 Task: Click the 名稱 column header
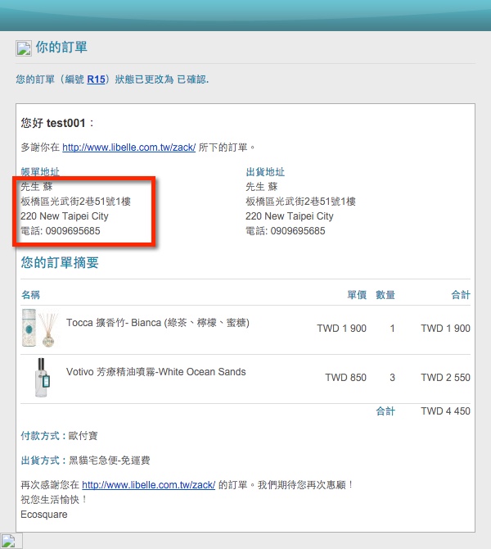coord(30,295)
